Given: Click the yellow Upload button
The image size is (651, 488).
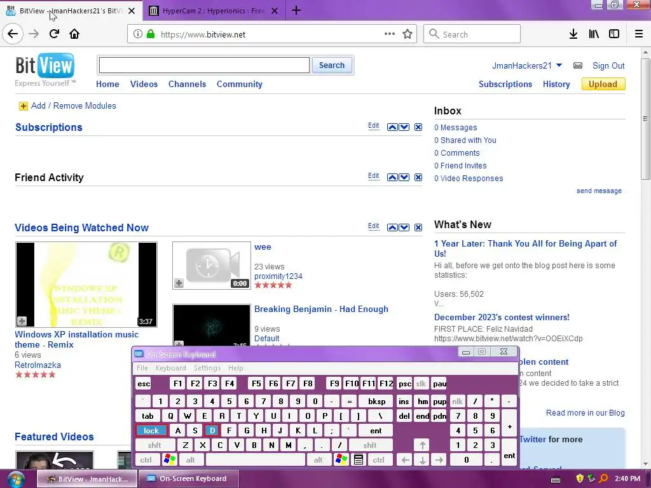Looking at the screenshot, I should click(603, 85).
